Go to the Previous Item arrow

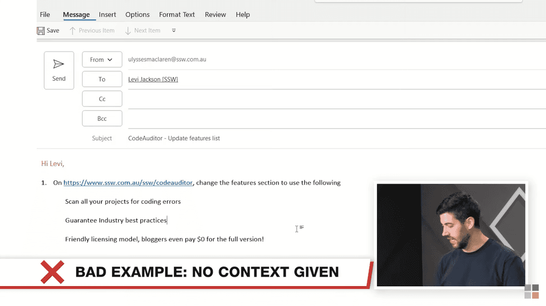(x=73, y=31)
